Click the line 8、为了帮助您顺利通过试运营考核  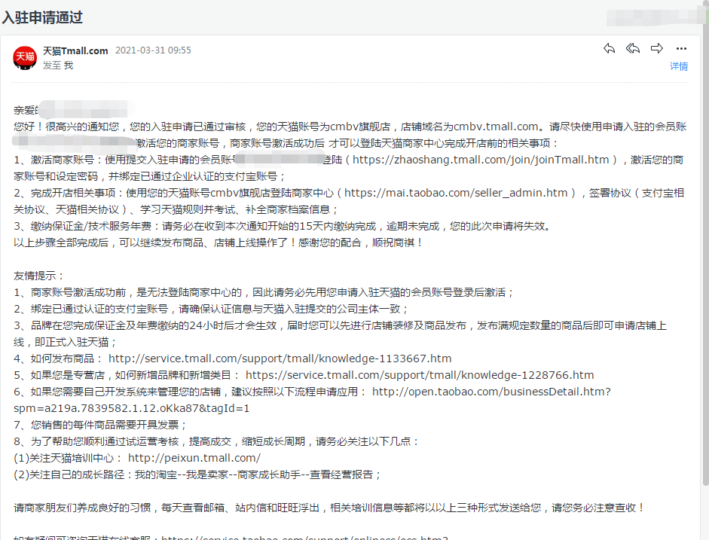217,441
